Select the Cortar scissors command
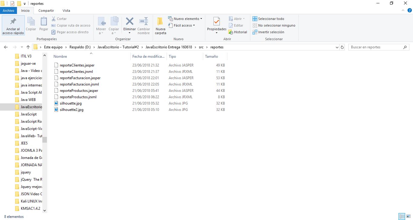Screen dimensions: 413x220 59,19
